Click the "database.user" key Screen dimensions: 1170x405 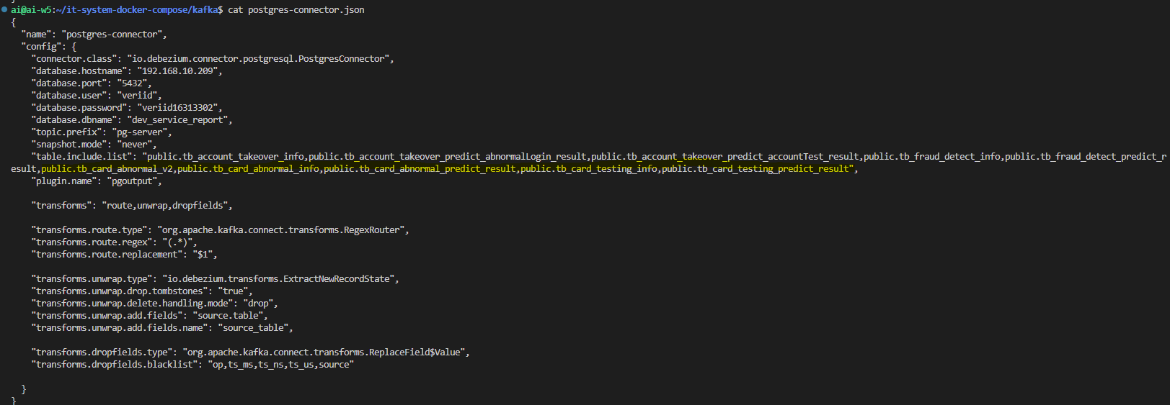[x=69, y=96]
